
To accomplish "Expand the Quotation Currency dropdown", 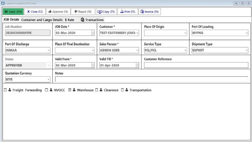I will (49, 80).
